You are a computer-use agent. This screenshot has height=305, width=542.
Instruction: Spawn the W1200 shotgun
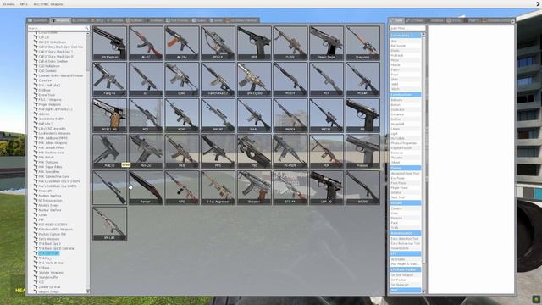pos(362,187)
